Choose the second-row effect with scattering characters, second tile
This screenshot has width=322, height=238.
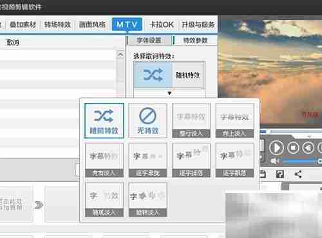[147, 160]
